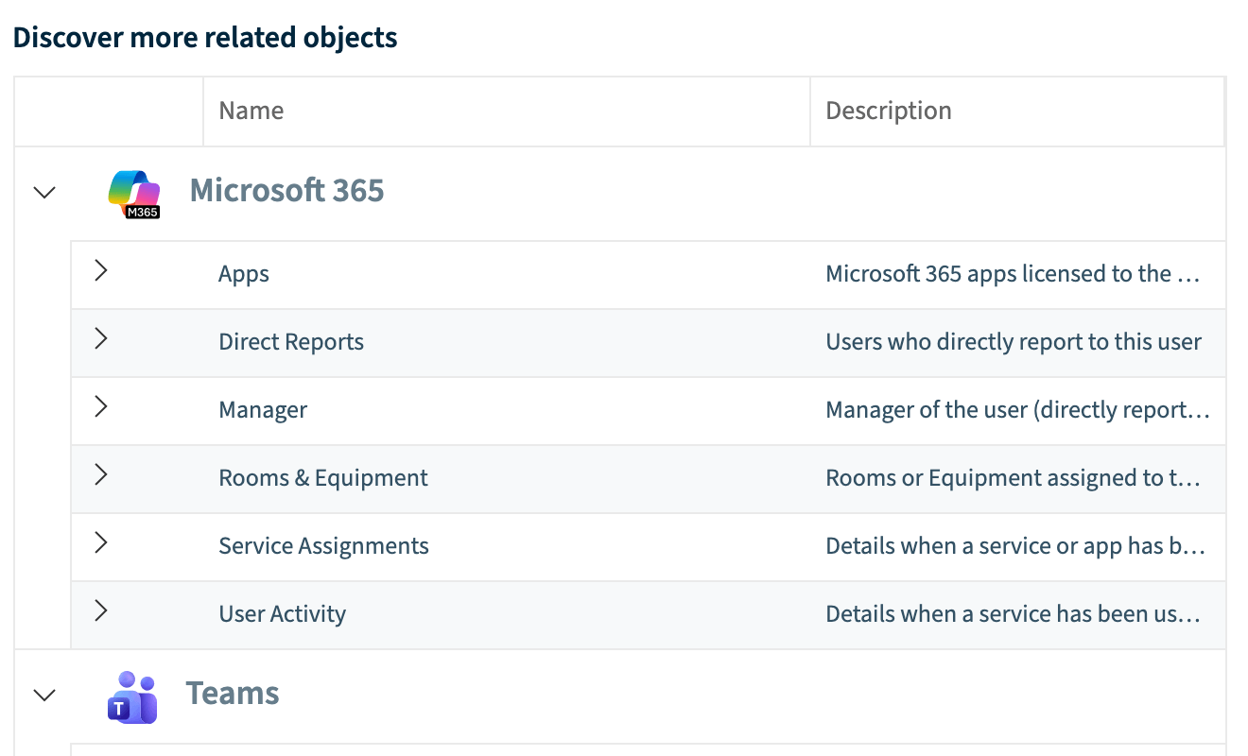Select the Teams group title

(233, 694)
